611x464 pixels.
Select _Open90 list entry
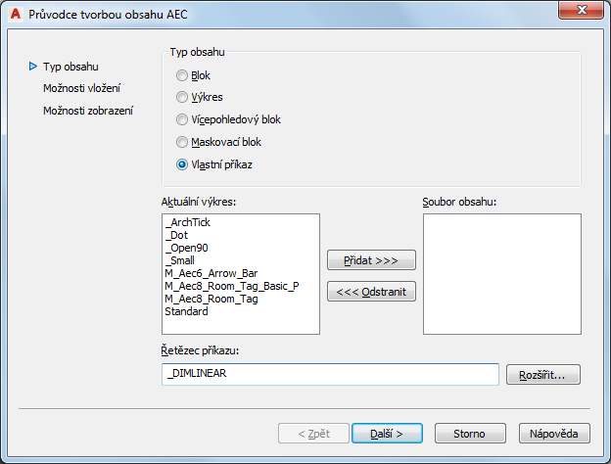tap(185, 248)
